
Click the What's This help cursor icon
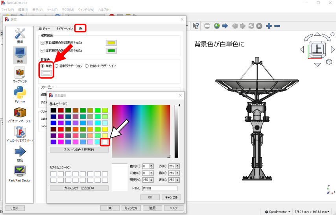tap(196, 26)
